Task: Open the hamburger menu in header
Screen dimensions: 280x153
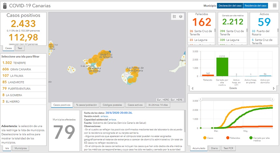Action: (x=274, y=6)
